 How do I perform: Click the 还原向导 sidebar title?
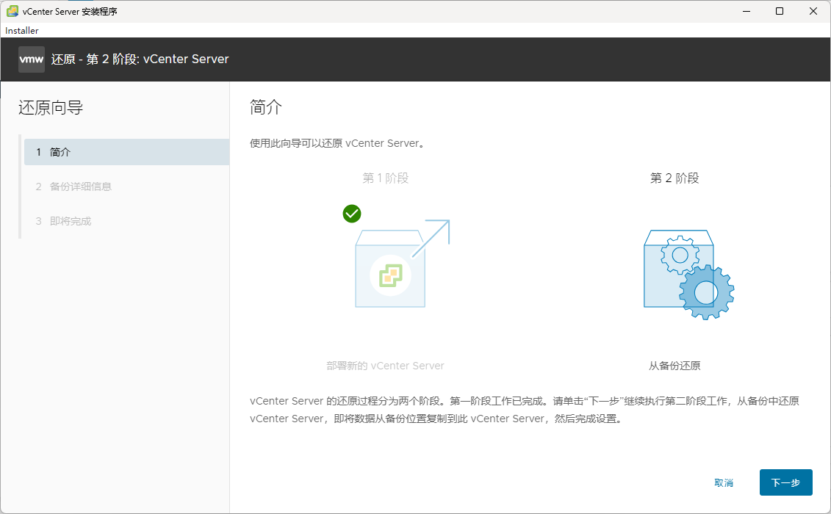[51, 109]
